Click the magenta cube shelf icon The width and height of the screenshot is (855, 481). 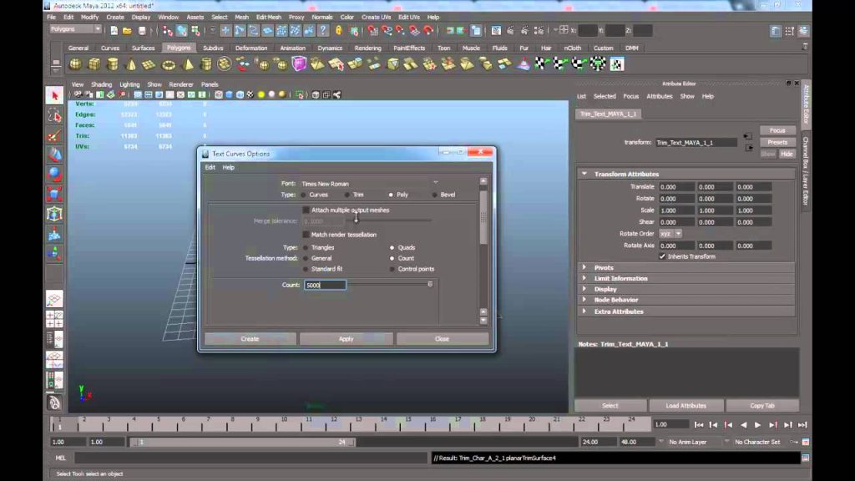pyautogui.click(x=299, y=64)
